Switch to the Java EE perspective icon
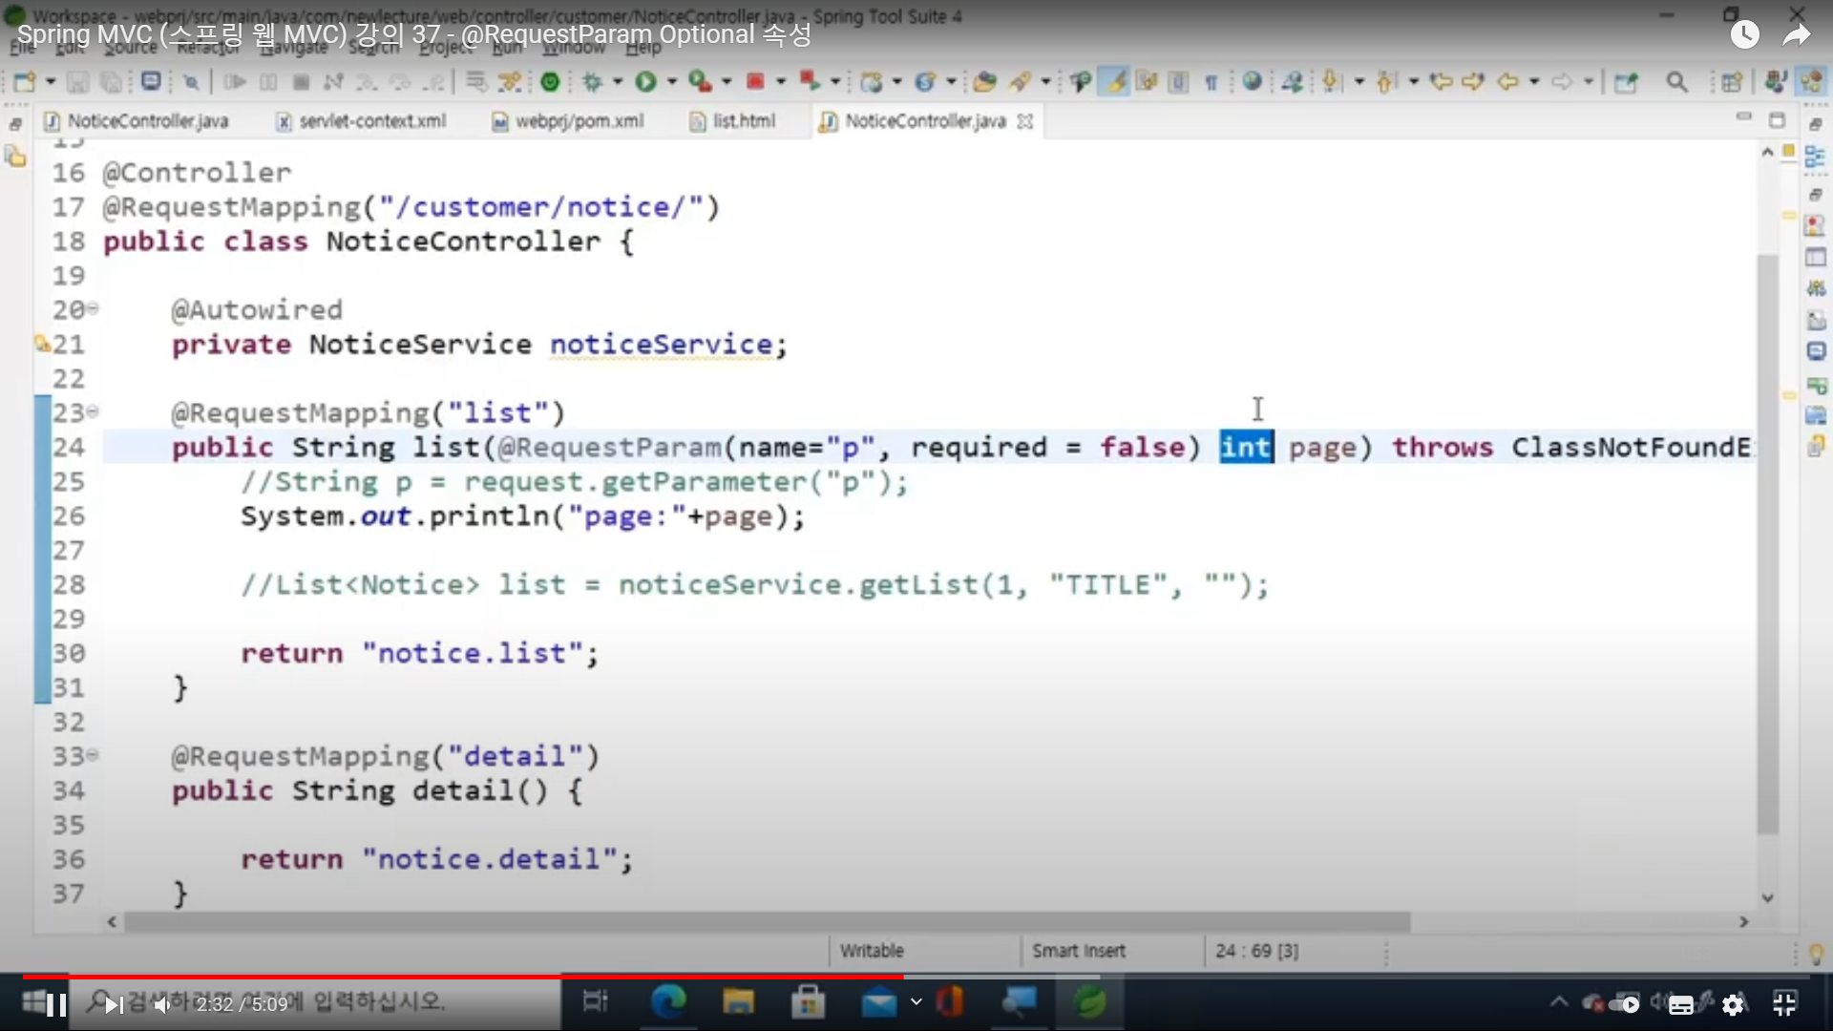The width and height of the screenshot is (1833, 1031). 1776,82
